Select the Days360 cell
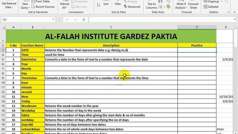Screen dimensions: 238x134 point(32,125)
